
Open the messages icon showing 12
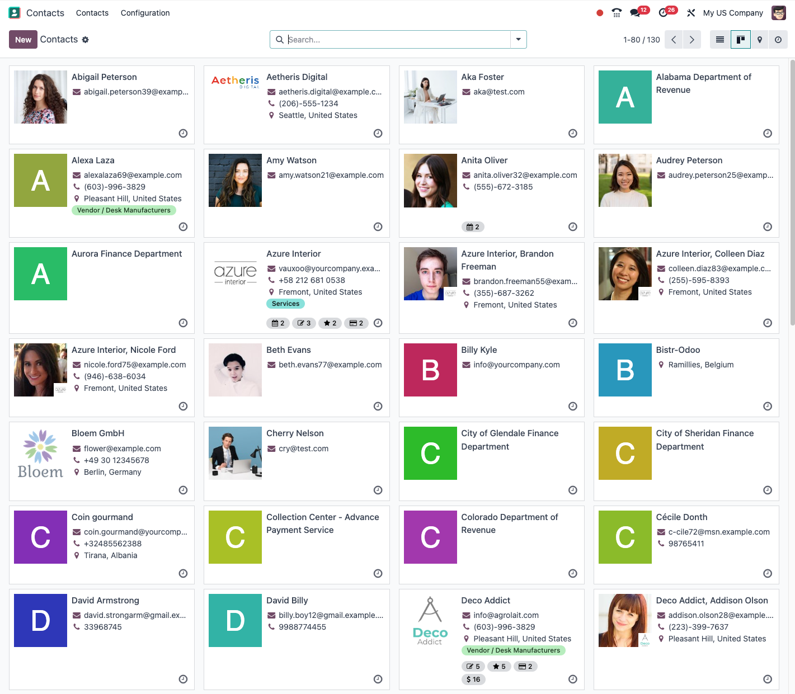638,12
